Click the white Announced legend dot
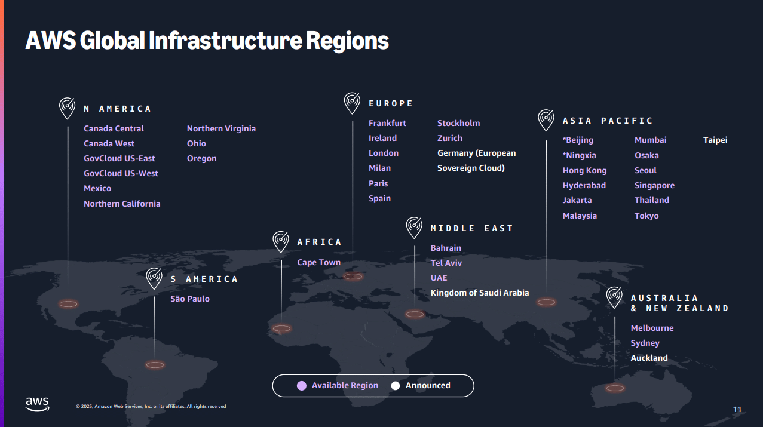 tap(396, 386)
